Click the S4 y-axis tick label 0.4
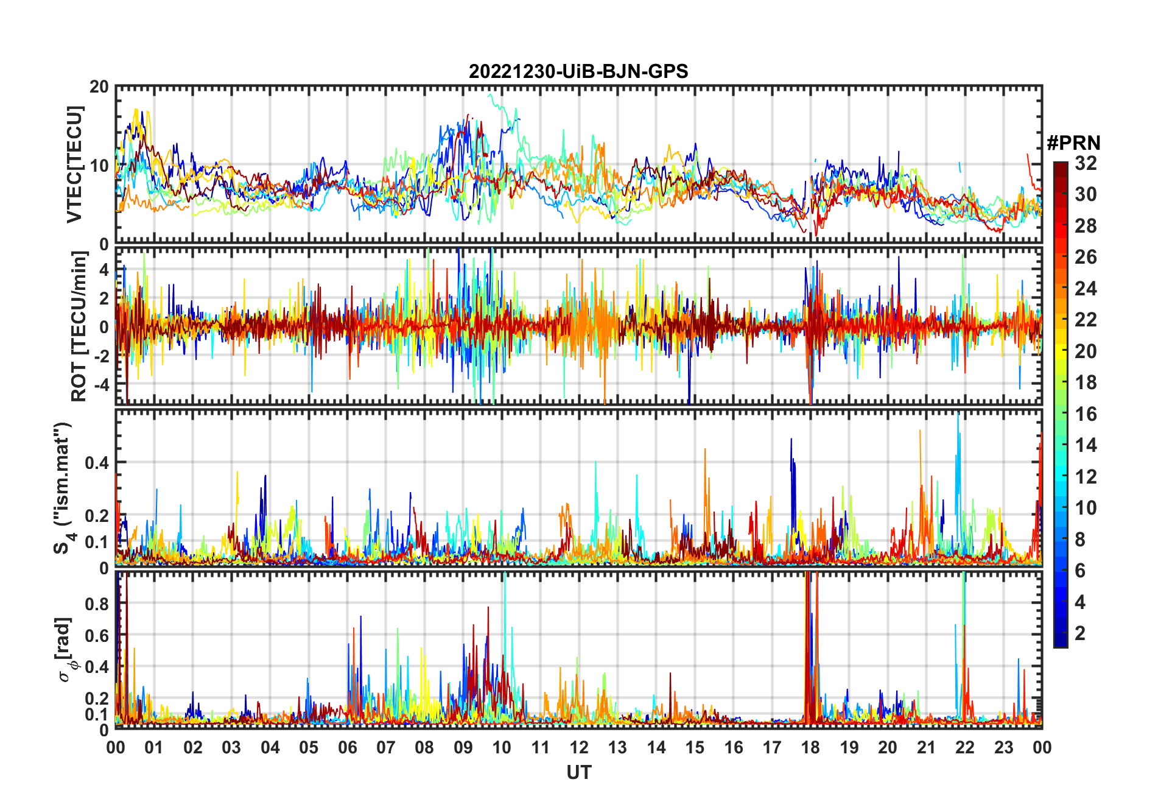The image size is (1158, 810). 97,463
